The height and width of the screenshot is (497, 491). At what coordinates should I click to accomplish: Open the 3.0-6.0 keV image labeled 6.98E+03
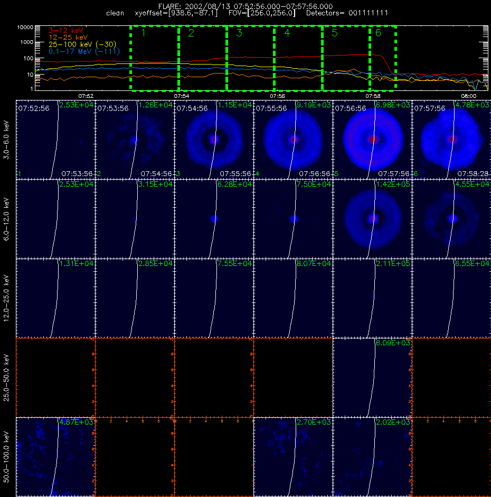(x=372, y=140)
